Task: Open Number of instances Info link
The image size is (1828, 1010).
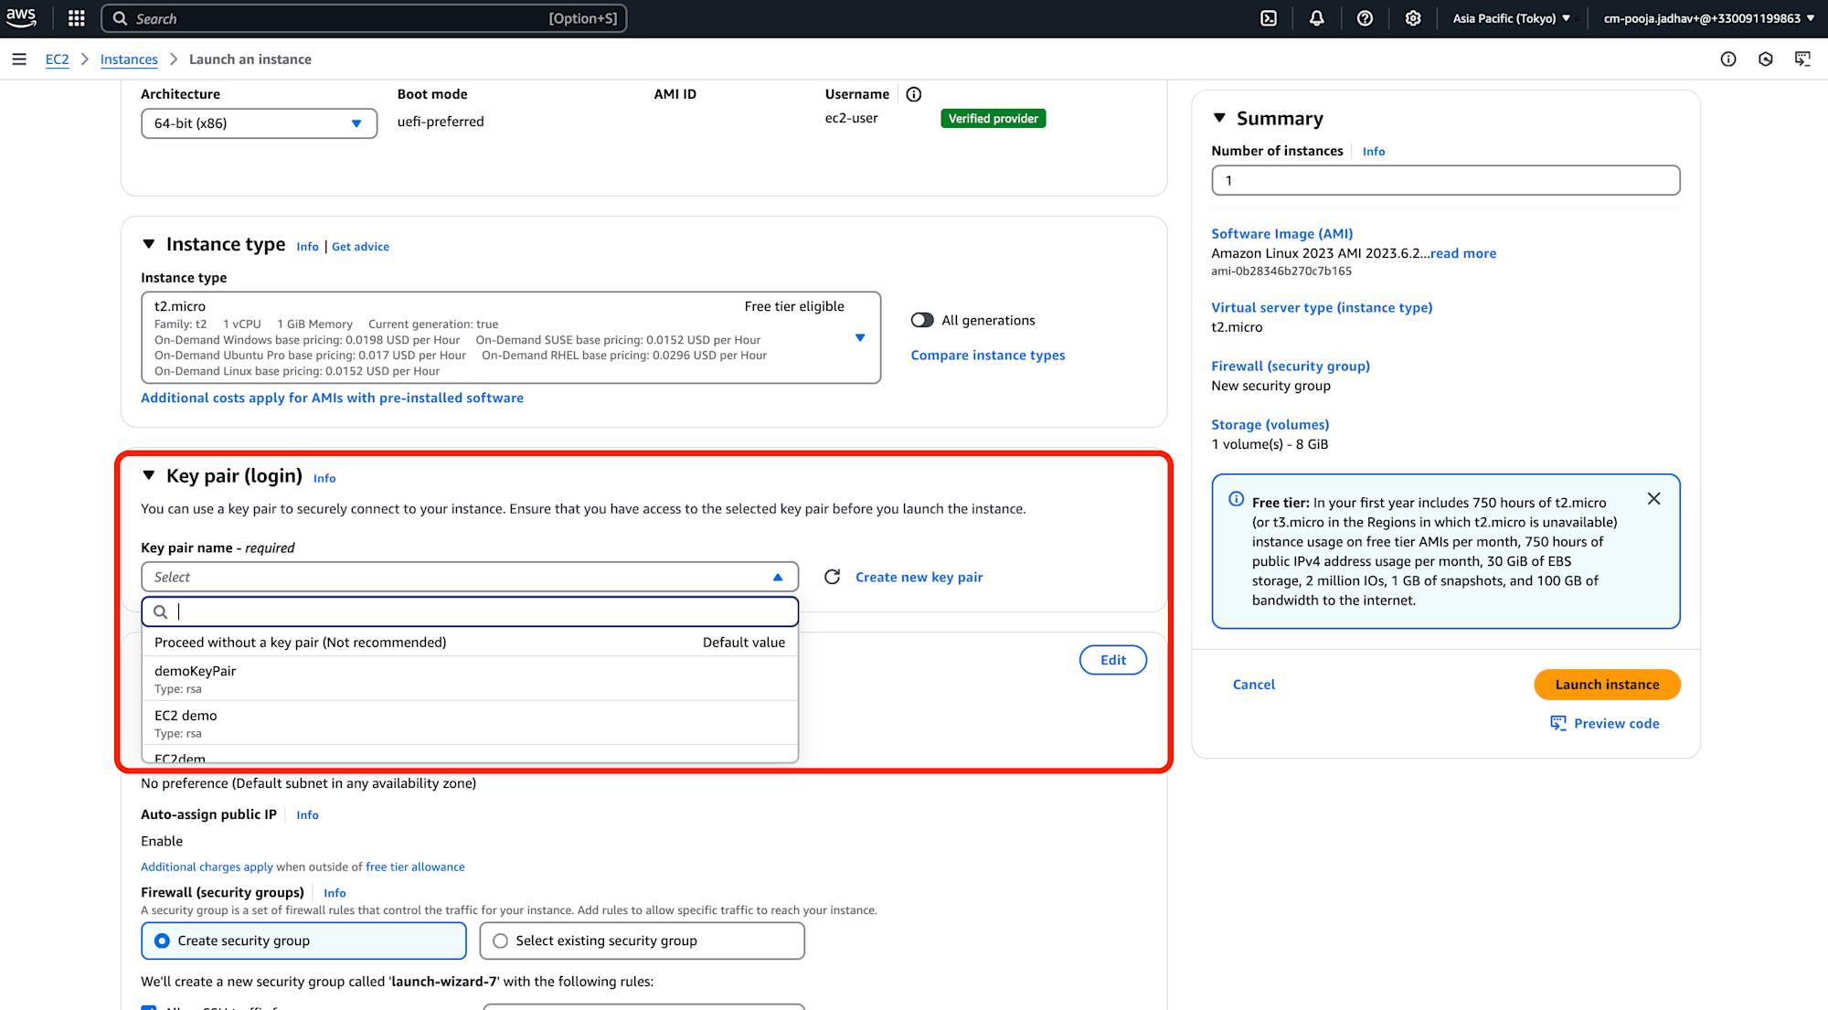Action: pos(1373,152)
